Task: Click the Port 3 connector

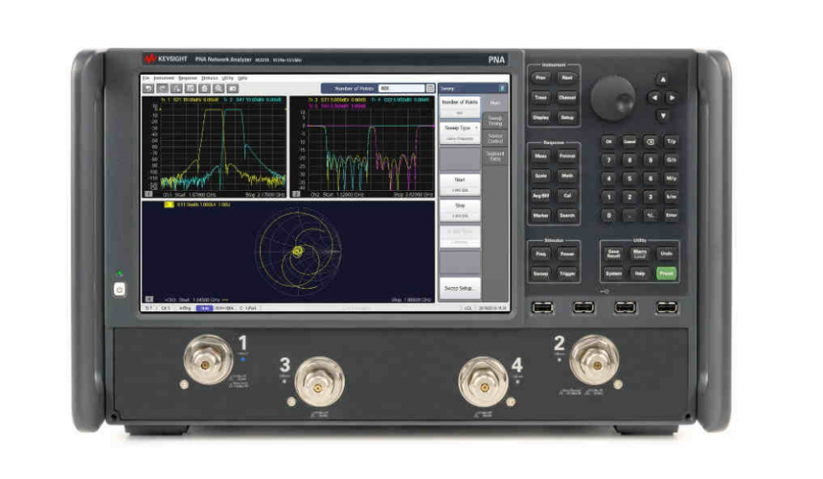Action: click(319, 382)
